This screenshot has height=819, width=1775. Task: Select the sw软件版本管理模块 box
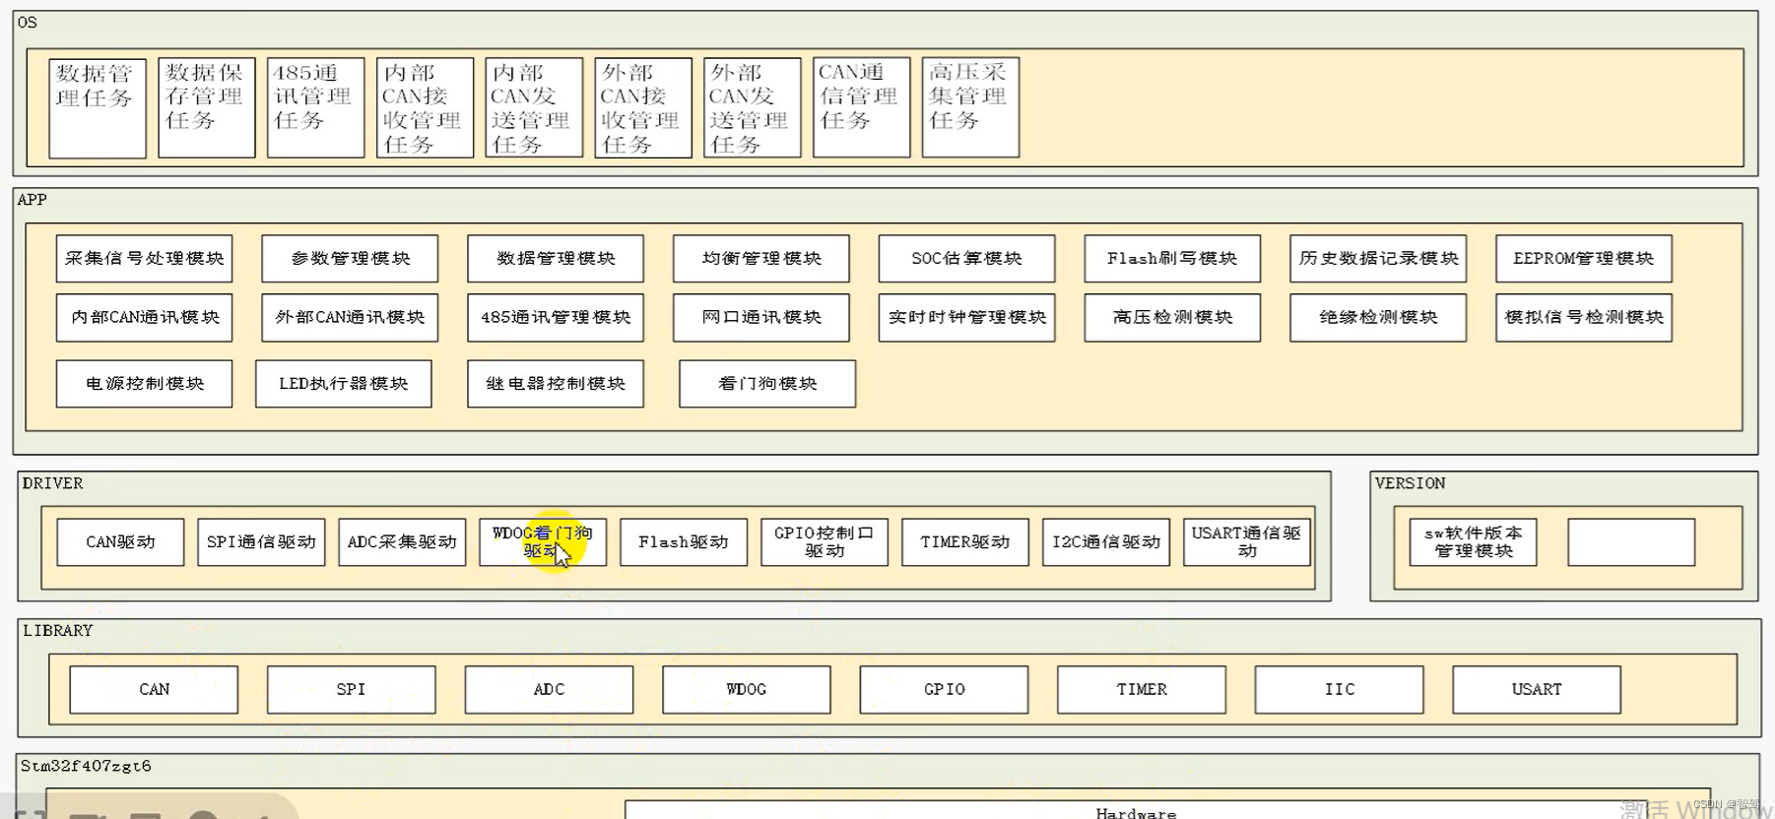tap(1474, 542)
